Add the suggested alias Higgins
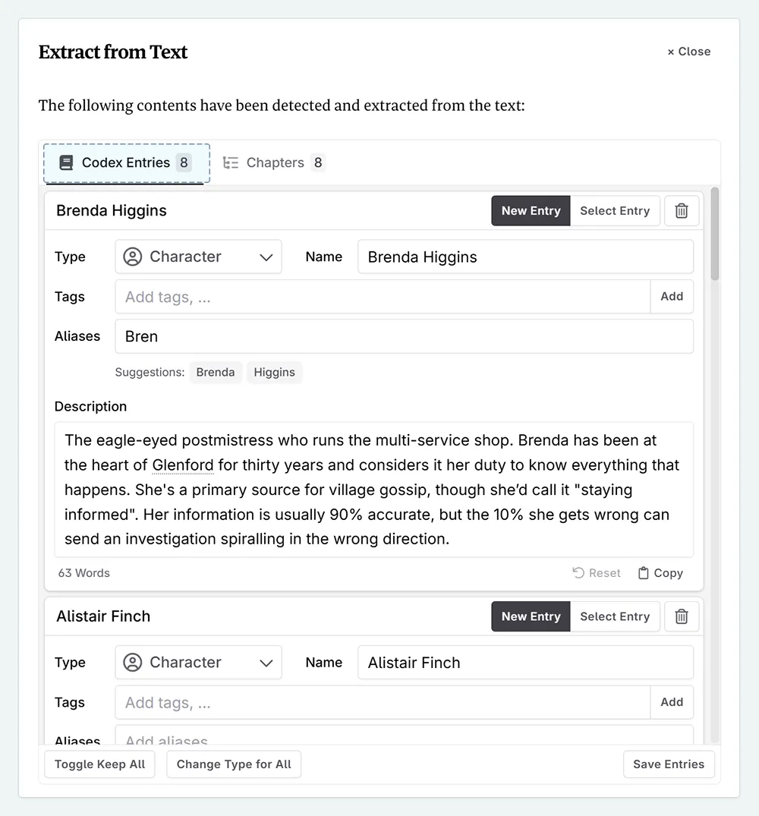 (274, 373)
